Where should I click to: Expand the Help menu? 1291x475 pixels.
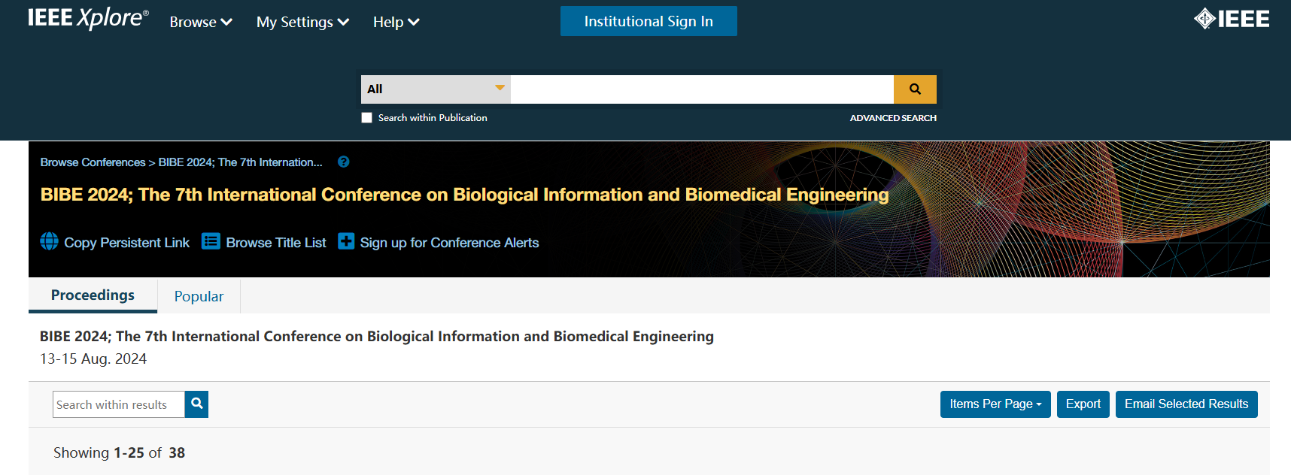(x=396, y=23)
